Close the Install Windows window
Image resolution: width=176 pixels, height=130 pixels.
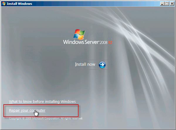(172, 4)
